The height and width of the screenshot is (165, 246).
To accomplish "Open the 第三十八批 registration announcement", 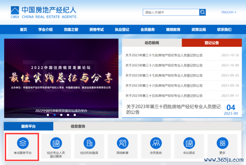I will [x=164, y=65].
